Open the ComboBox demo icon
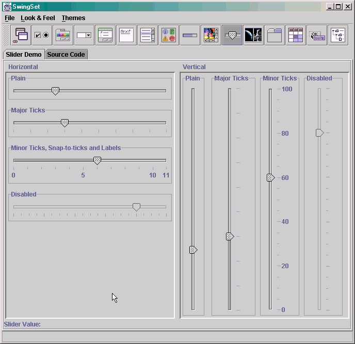 (x=84, y=35)
